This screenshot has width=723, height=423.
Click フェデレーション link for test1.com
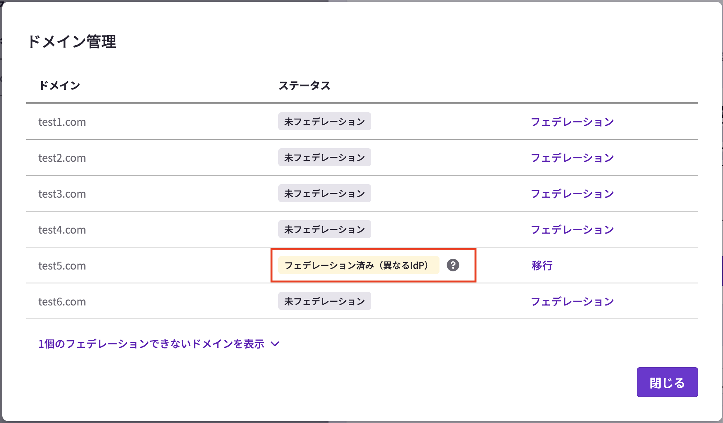click(572, 122)
